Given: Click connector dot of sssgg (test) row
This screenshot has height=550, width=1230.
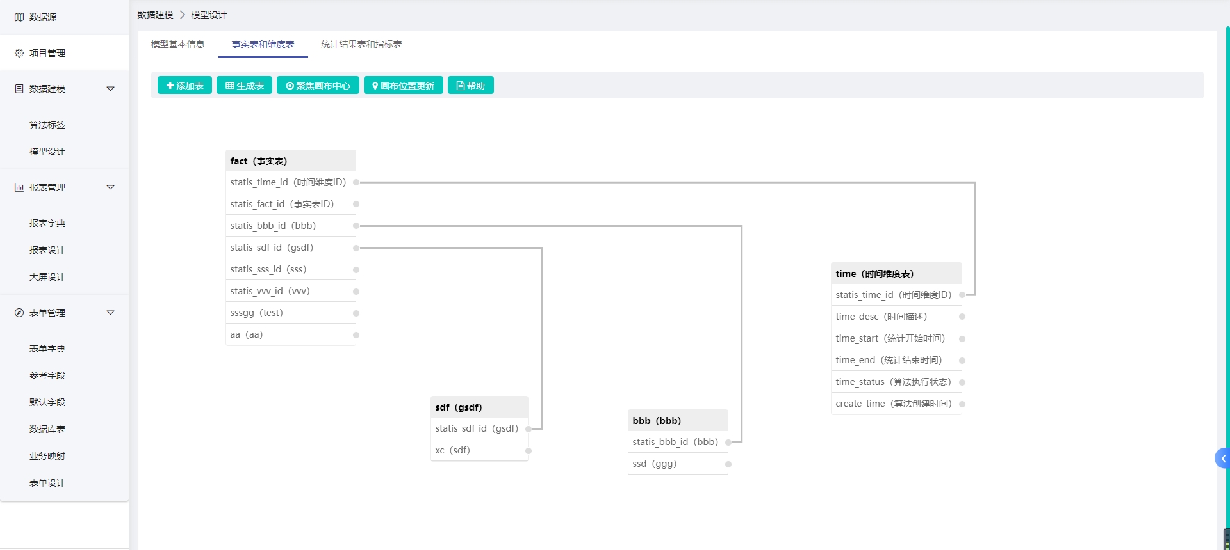Looking at the screenshot, I should (x=356, y=313).
